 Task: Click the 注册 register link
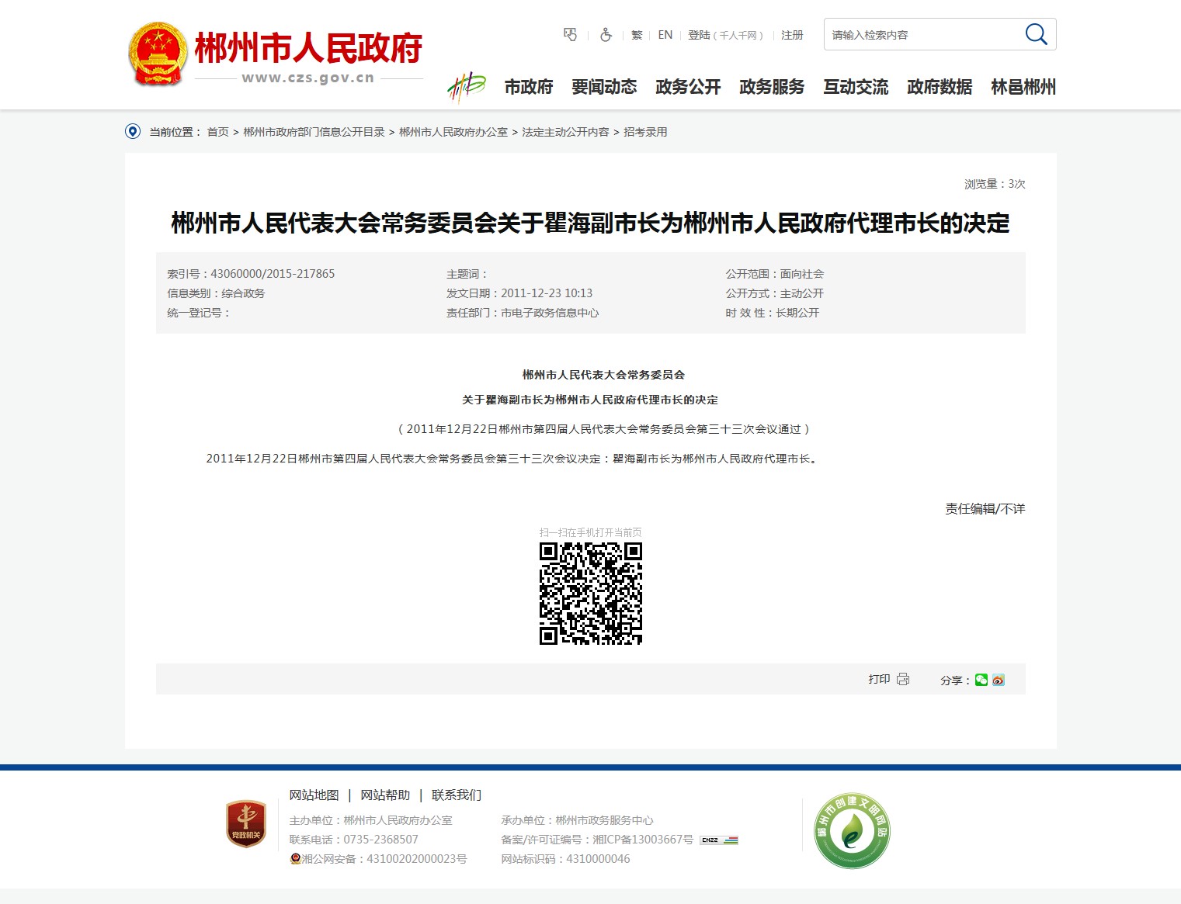(792, 35)
